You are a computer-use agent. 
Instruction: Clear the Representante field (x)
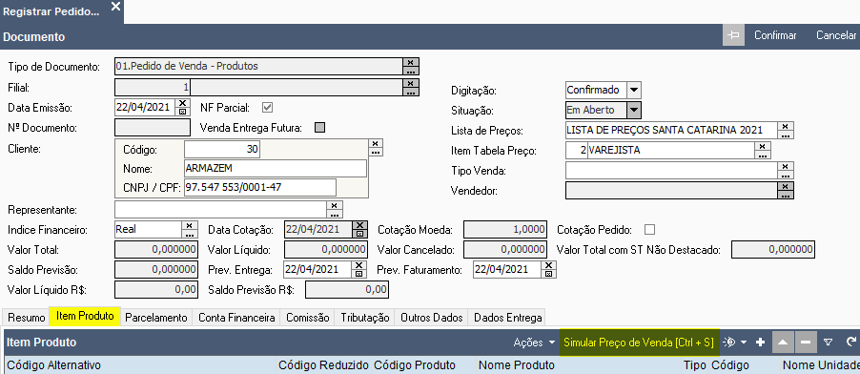[335, 205]
